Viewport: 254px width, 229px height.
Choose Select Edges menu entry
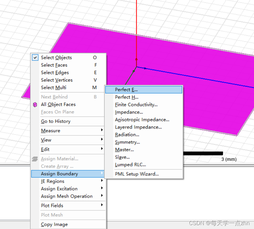tap(68, 73)
